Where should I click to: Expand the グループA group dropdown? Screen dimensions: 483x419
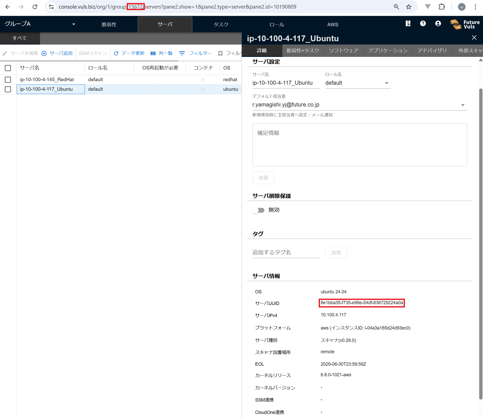click(x=74, y=24)
